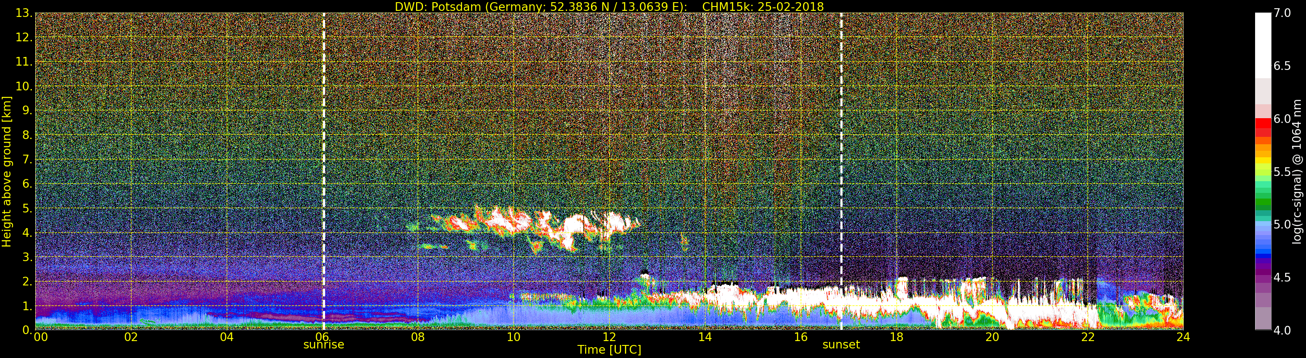Click the white dashed sunrise marker line
The height and width of the screenshot is (358, 1306).
323,172
